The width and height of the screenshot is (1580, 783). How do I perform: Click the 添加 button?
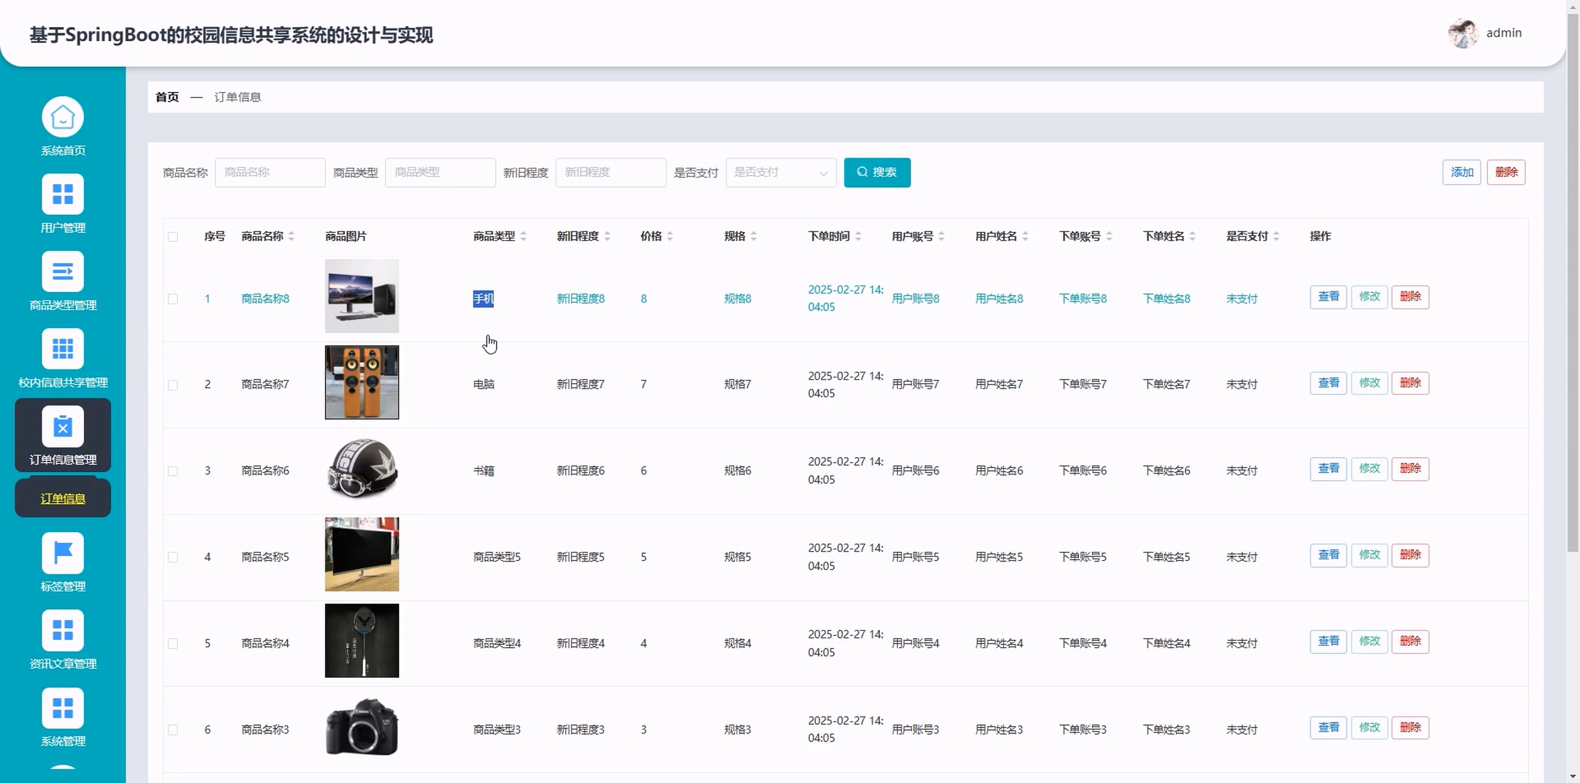1461,172
